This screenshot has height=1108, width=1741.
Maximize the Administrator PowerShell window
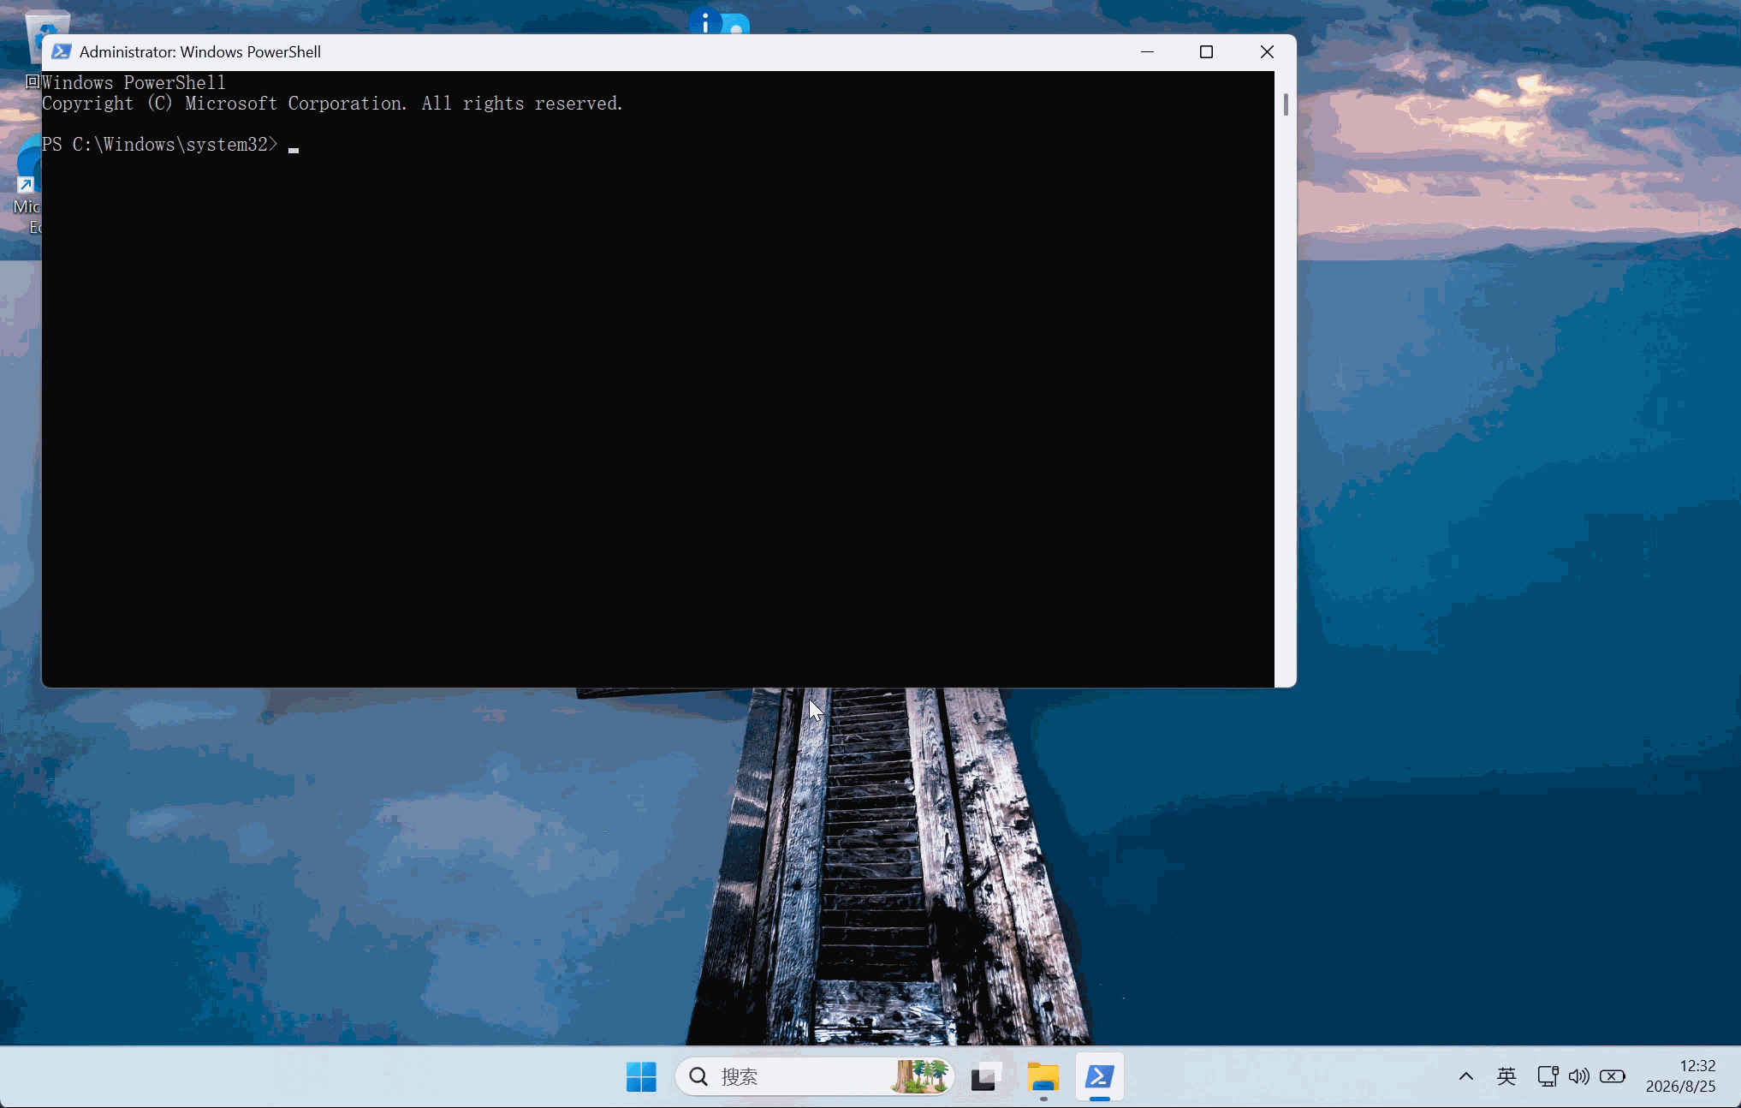(x=1206, y=52)
